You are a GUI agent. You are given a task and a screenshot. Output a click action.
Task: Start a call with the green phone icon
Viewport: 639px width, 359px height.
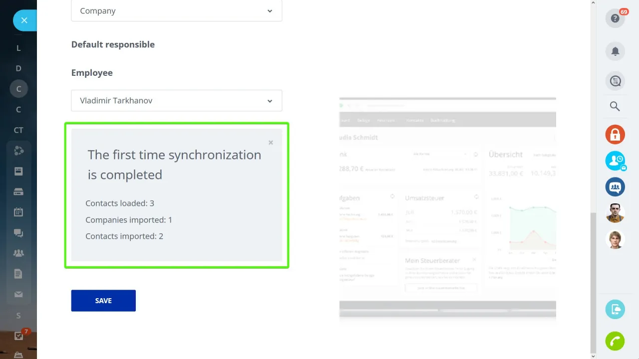615,341
